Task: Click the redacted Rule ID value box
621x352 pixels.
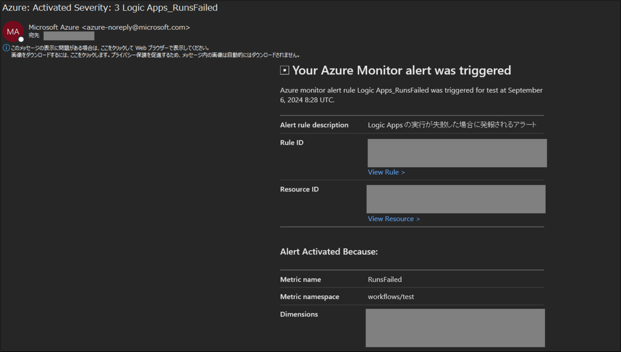Action: (x=457, y=153)
